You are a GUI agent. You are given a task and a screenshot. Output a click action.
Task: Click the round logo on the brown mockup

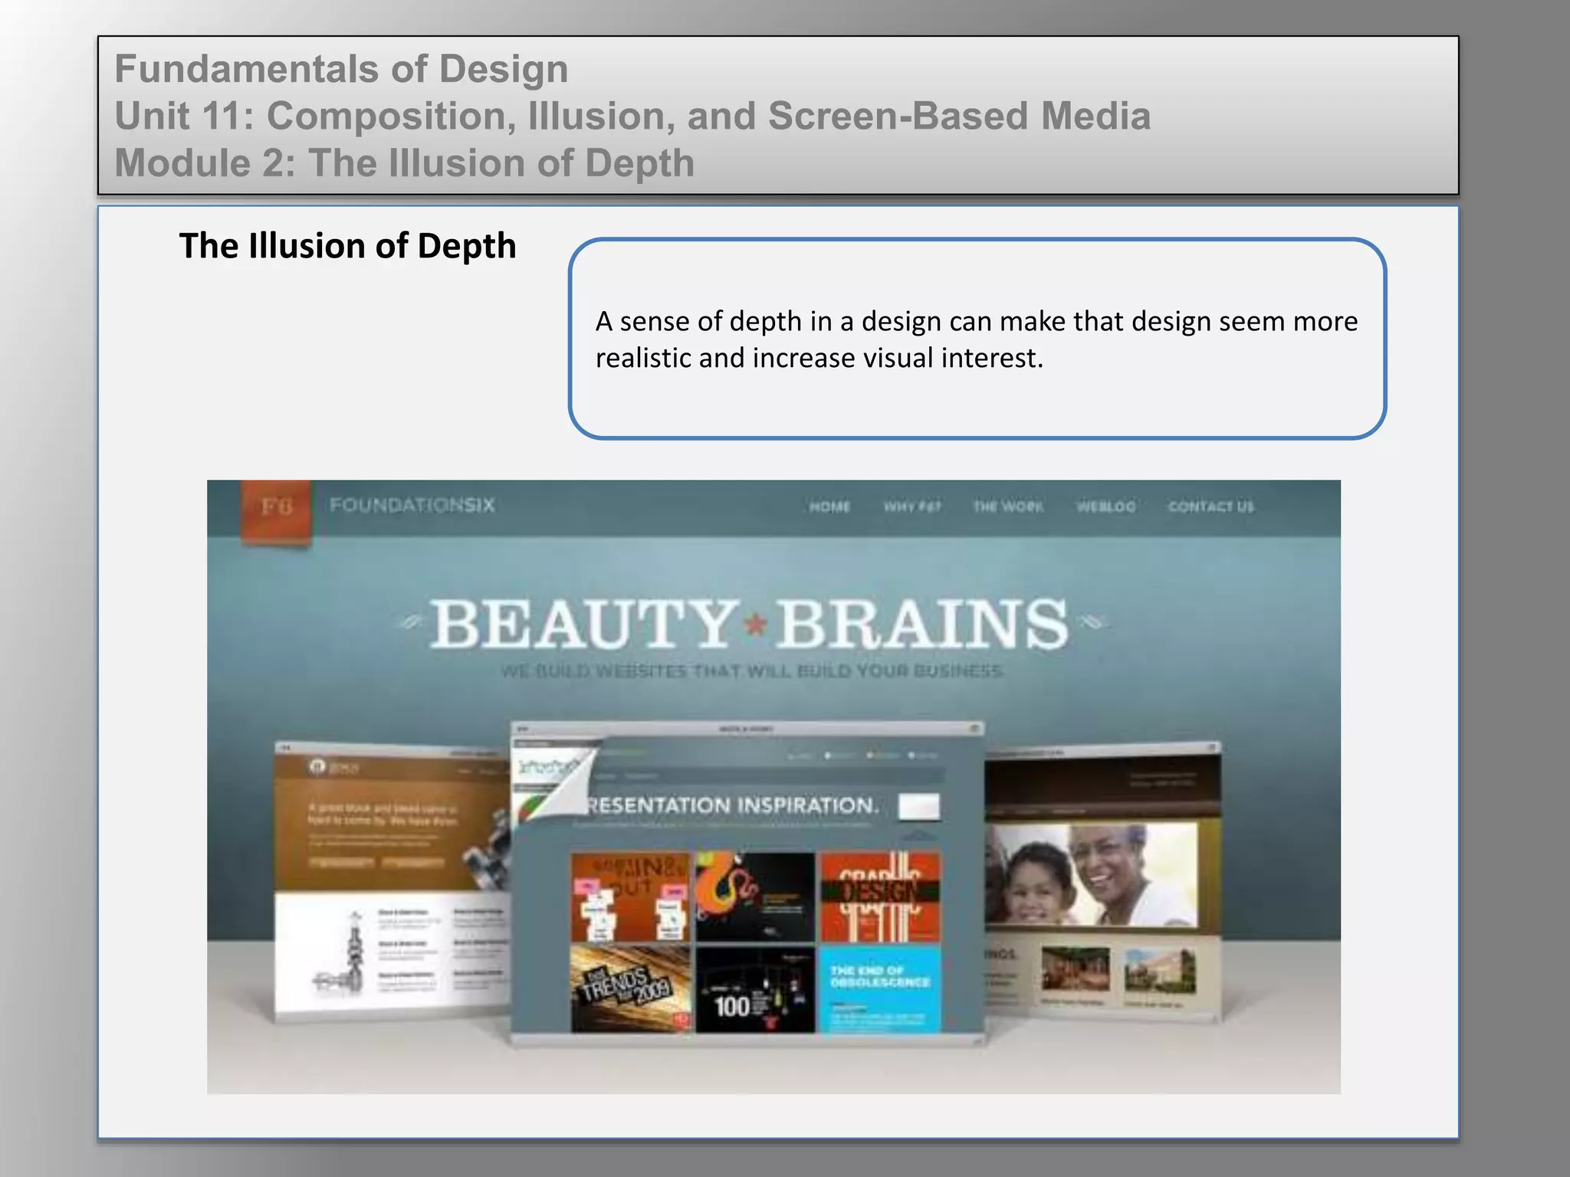[x=317, y=766]
